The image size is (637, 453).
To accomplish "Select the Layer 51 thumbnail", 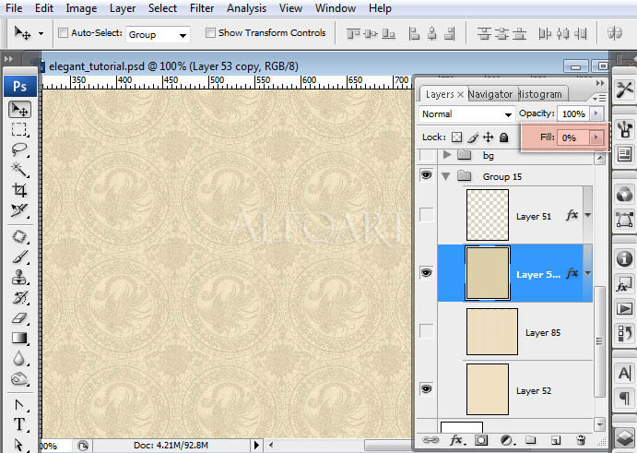I will coord(488,216).
